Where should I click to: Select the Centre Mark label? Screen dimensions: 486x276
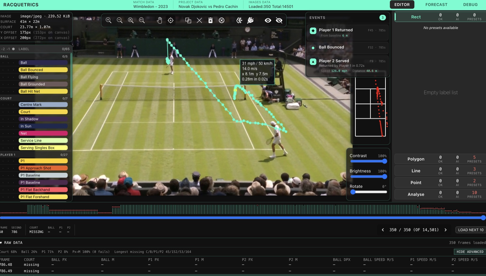pyautogui.click(x=43, y=105)
